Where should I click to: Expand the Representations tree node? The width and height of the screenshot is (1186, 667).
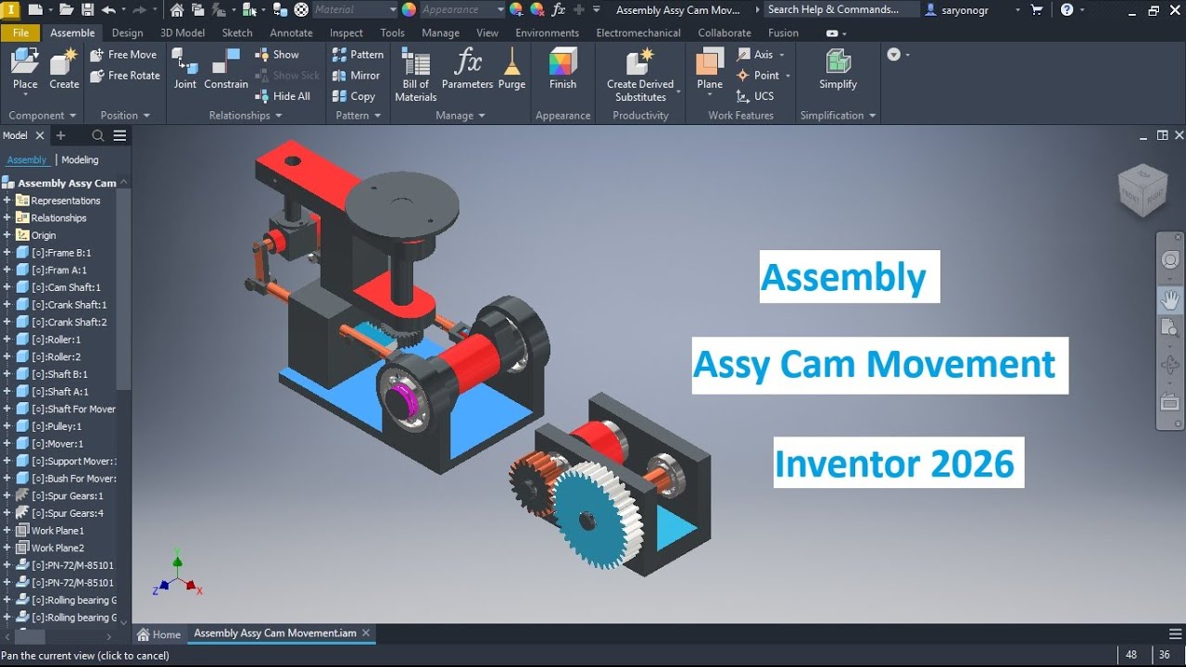[7, 200]
